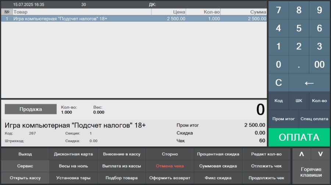Click the price cell 2 500.00 under Цена

coord(176,19)
